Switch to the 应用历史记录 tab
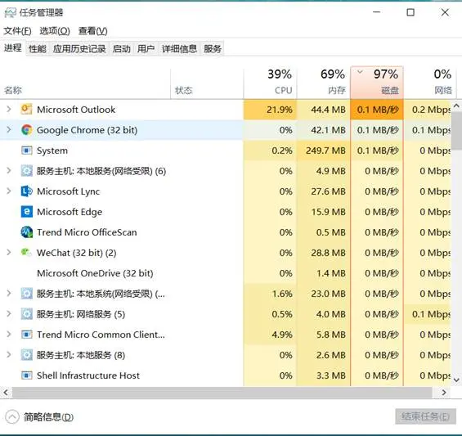Viewport: 462px width, 436px height. coord(79,48)
